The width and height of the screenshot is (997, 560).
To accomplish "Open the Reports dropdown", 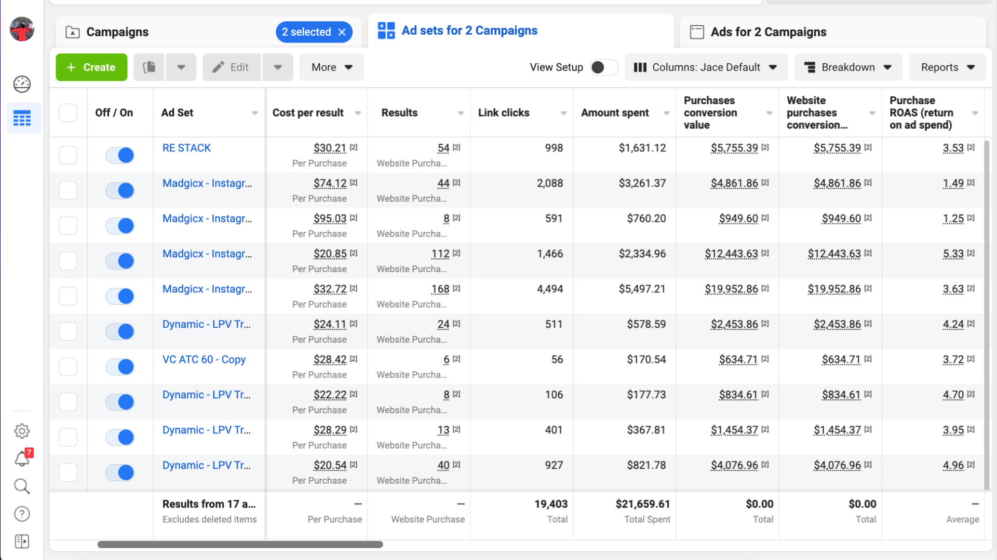I will (x=947, y=67).
